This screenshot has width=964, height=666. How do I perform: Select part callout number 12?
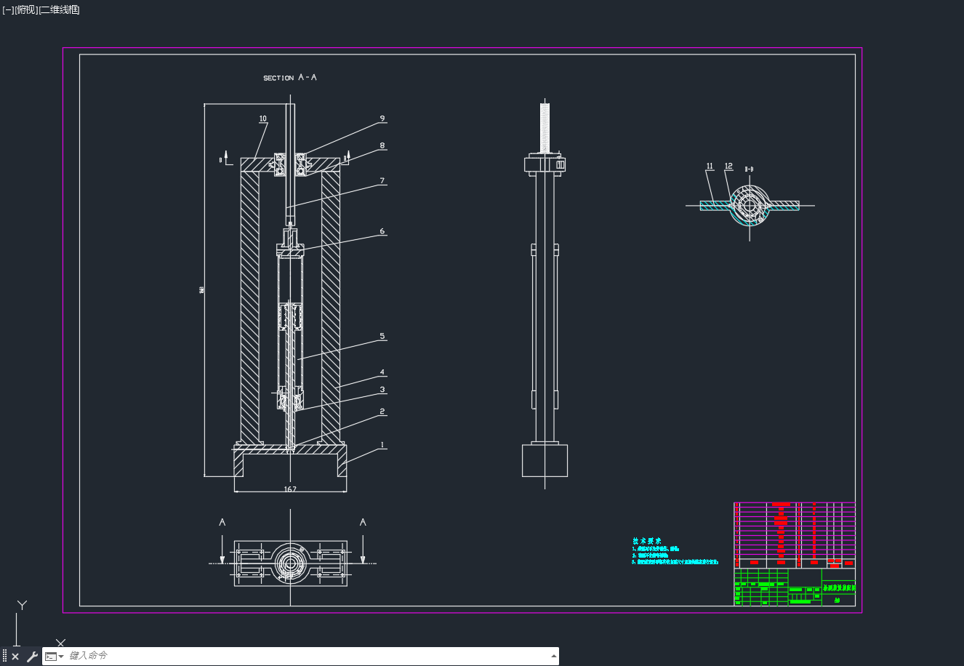pos(728,166)
